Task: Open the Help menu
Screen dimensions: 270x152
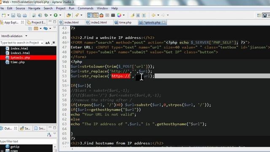Action: 114,8
